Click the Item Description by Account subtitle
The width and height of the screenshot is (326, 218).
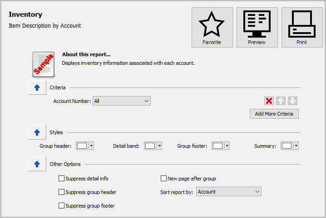click(44, 25)
